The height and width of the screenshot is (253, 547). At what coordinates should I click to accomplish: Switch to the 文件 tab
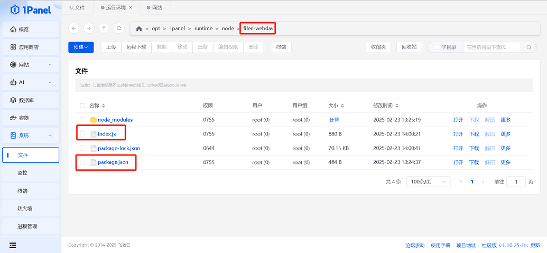tap(77, 7)
